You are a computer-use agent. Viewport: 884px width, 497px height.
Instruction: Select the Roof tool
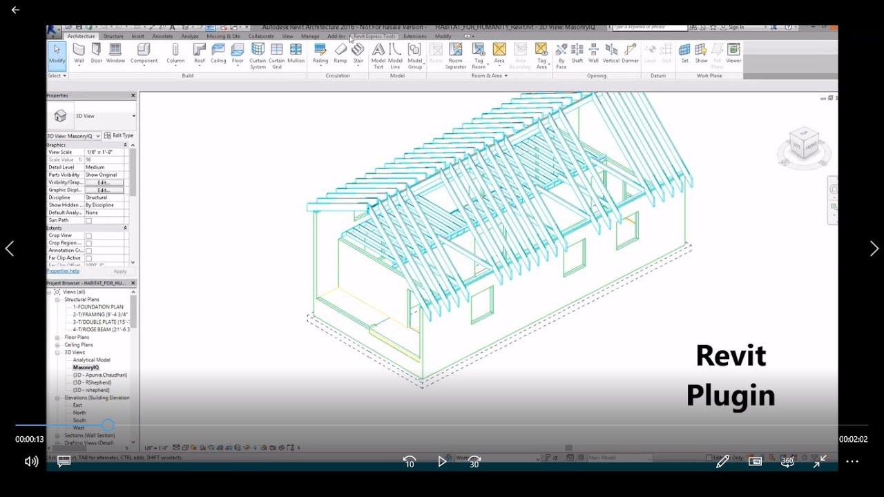pos(200,54)
